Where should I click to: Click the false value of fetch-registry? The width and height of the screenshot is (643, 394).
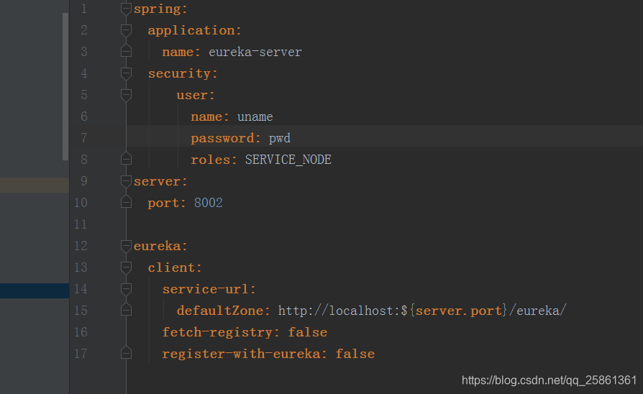308,332
